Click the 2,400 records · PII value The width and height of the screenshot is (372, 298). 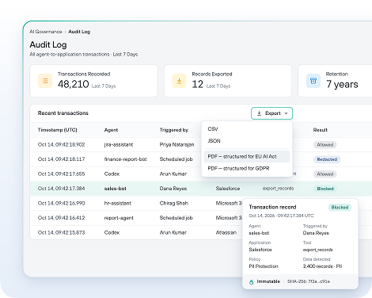[x=322, y=266]
